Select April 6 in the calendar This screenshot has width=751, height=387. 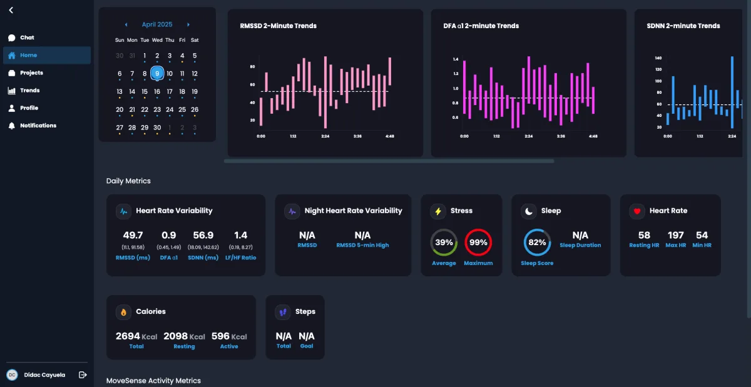pyautogui.click(x=120, y=74)
